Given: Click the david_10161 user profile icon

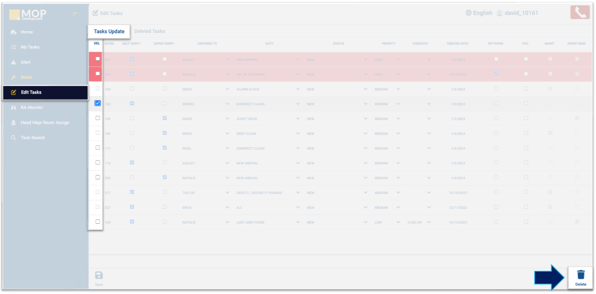Looking at the screenshot, I should coord(499,13).
